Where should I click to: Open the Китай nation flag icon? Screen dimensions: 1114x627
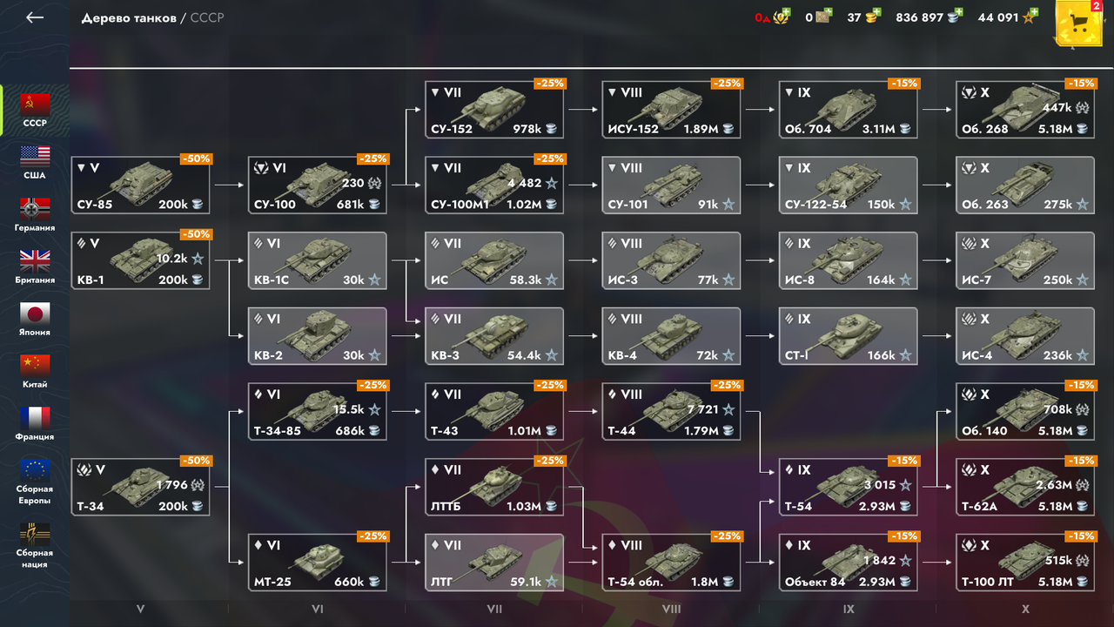35,366
